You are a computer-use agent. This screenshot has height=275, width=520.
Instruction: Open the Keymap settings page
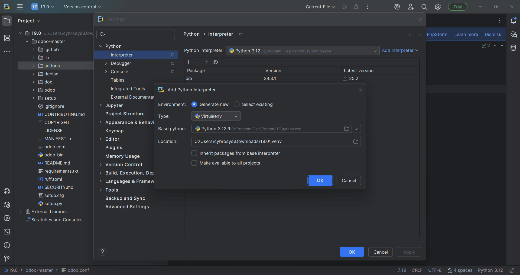coord(114,131)
